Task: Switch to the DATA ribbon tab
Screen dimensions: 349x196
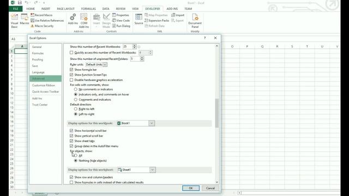Action: tap(106, 9)
